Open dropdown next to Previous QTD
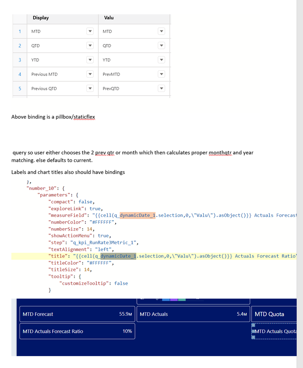 (x=90, y=88)
